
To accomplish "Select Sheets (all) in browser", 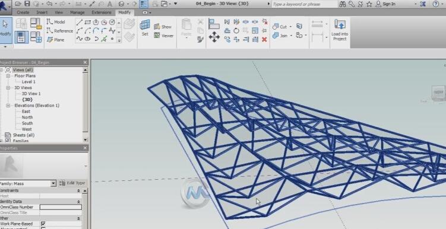I will click(x=24, y=135).
